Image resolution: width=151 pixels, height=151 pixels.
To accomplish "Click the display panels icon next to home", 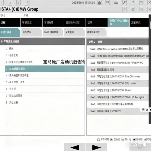I will coord(108,3).
